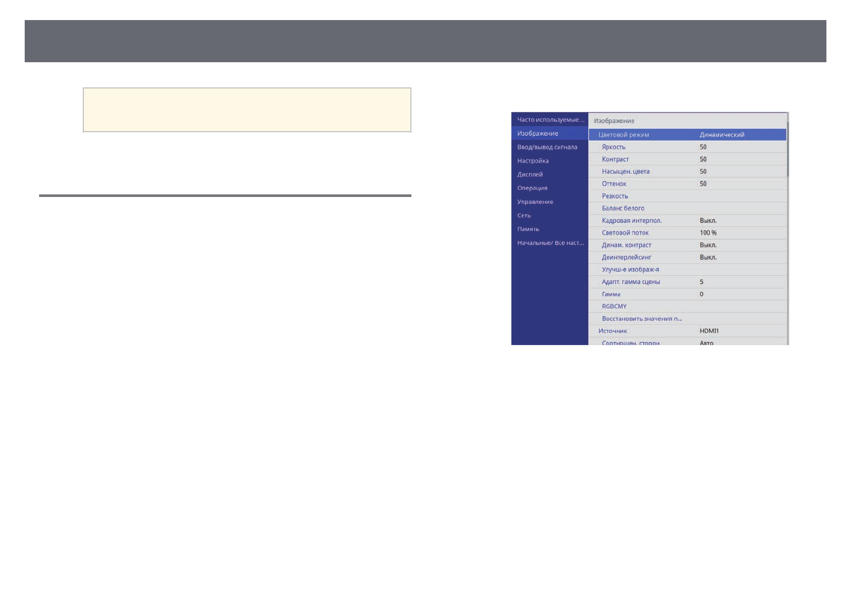
Task: Switch to the Дисплей category
Action: (530, 174)
